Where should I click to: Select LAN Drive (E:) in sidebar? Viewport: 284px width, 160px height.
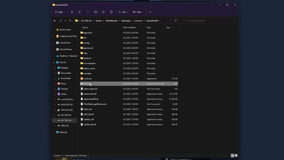click(65, 110)
